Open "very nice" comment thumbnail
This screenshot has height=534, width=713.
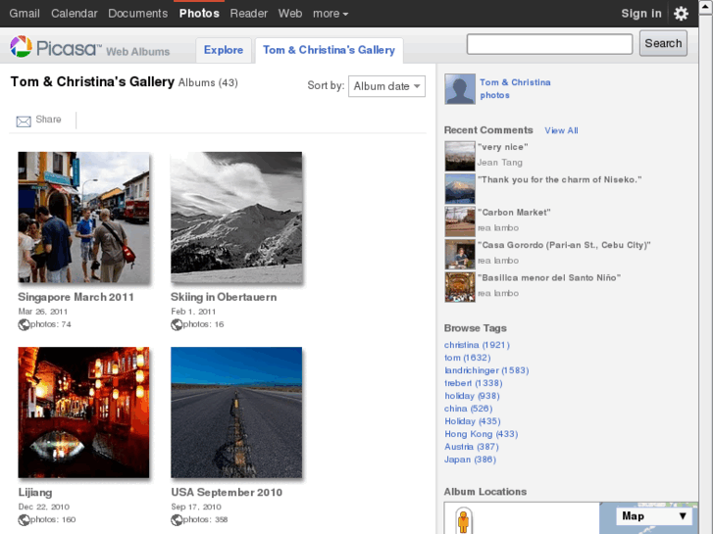[460, 156]
